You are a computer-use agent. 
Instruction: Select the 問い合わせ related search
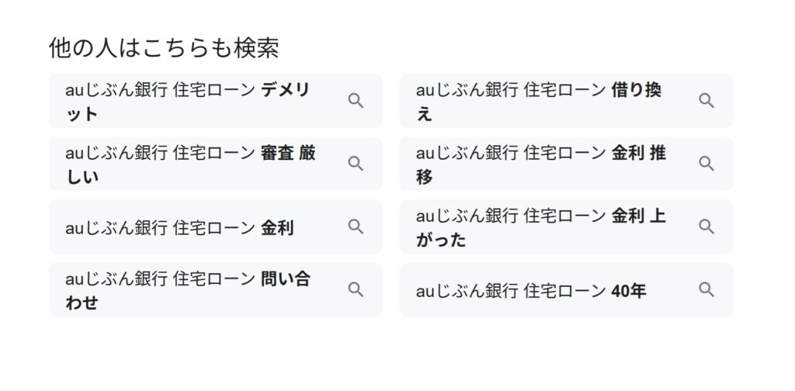(x=216, y=289)
